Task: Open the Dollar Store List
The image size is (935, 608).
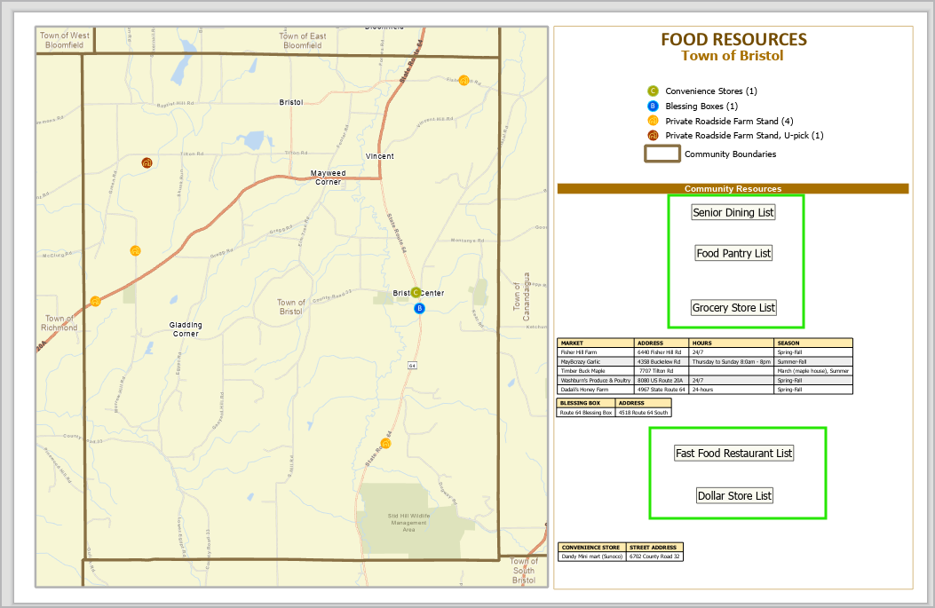Action: click(x=734, y=495)
